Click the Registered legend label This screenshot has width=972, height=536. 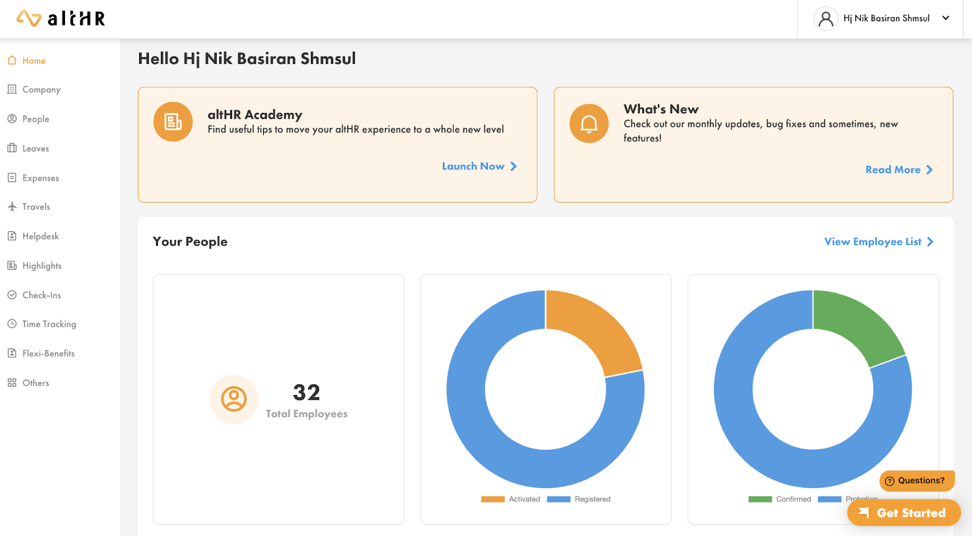pyautogui.click(x=592, y=499)
